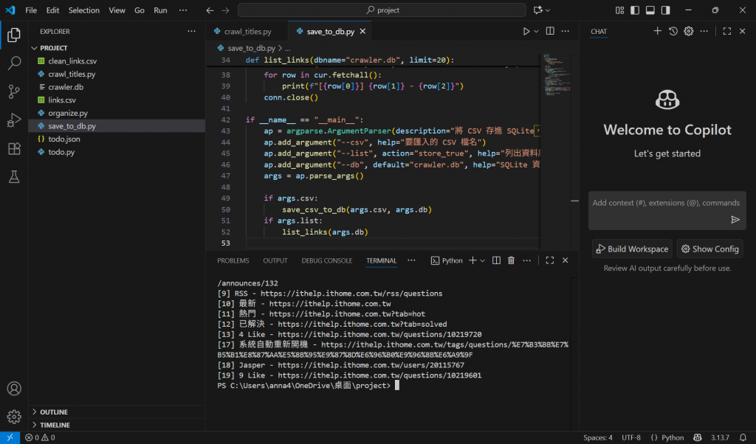Open the Run and Debug view

coord(14,120)
